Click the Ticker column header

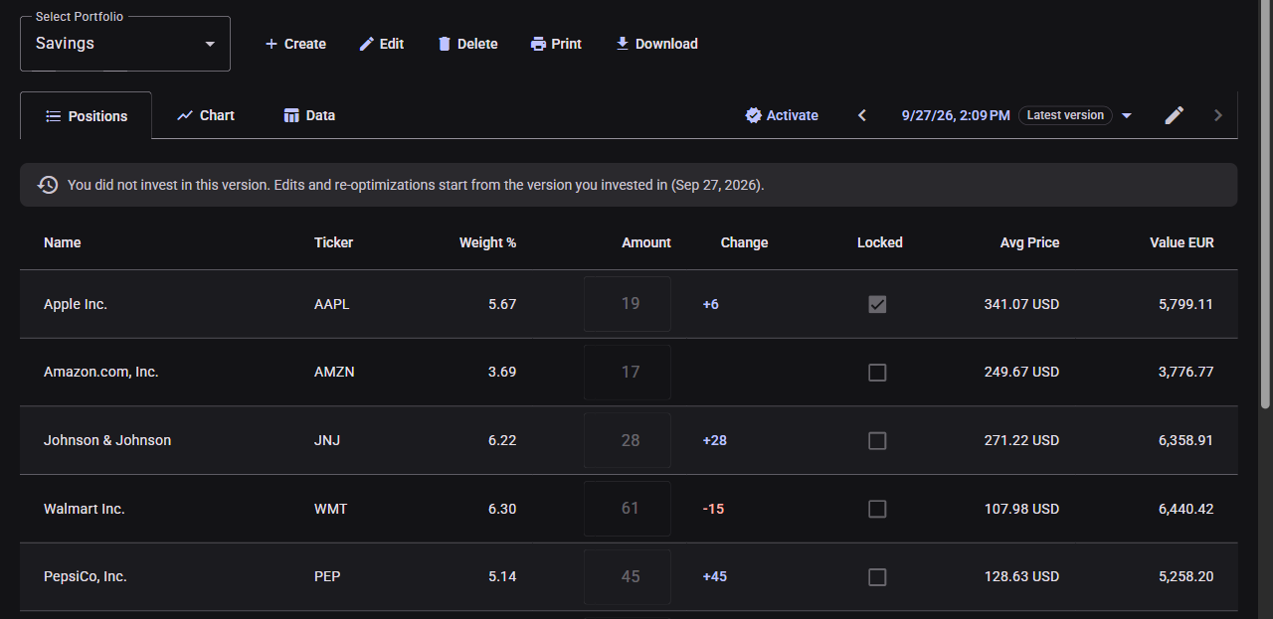click(x=333, y=242)
